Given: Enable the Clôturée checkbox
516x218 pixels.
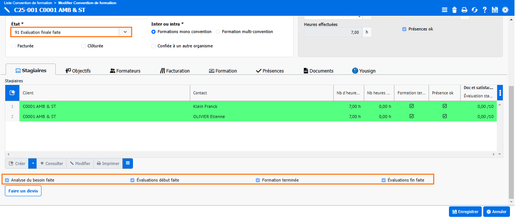Looking at the screenshot, I should tap(84, 46).
